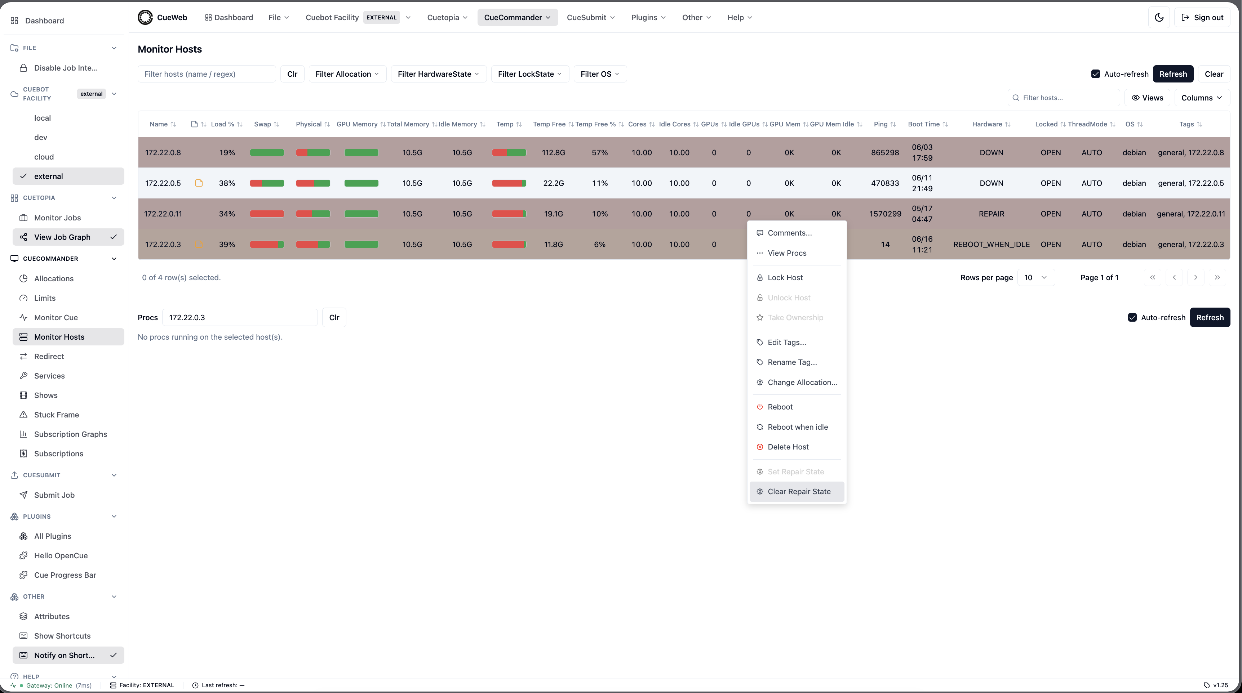Click the Stuck Frame warning icon

pyautogui.click(x=23, y=415)
